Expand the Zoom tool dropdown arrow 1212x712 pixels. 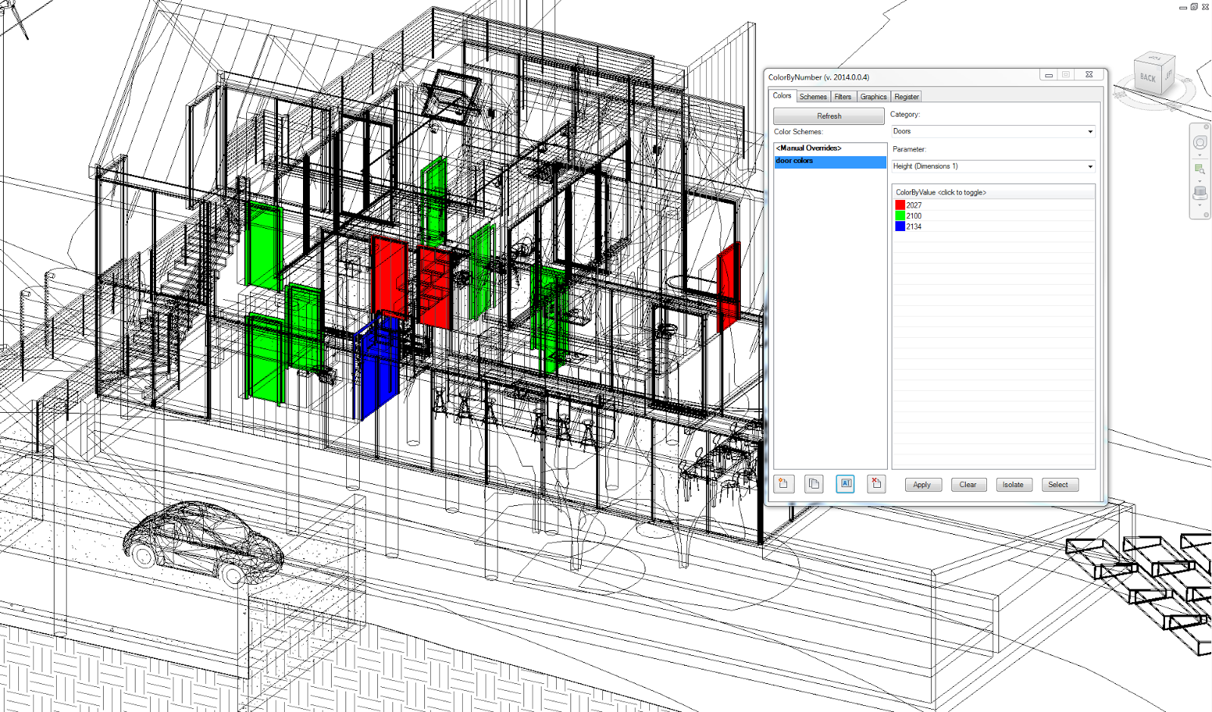tap(1200, 181)
